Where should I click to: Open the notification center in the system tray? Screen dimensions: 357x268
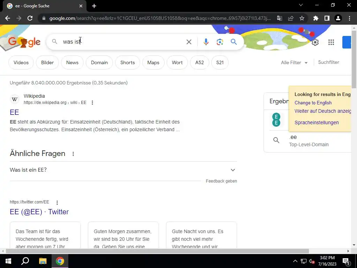(x=346, y=261)
